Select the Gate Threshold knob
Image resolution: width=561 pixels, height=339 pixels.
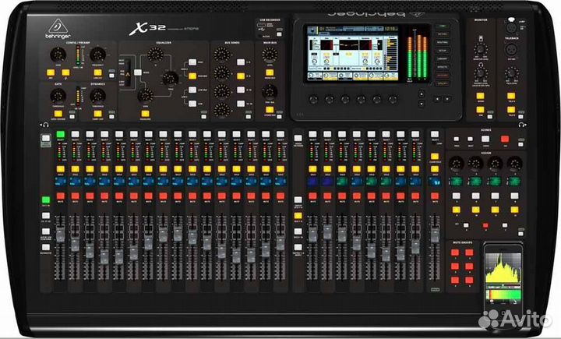click(x=58, y=96)
